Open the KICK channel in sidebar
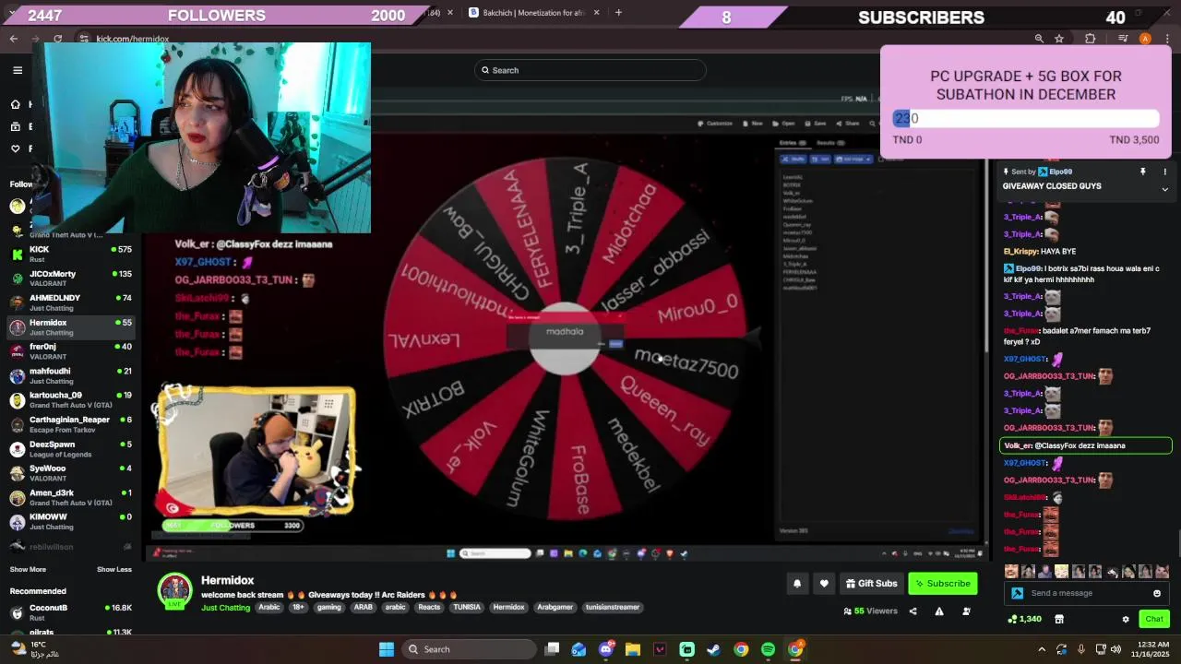 71,254
